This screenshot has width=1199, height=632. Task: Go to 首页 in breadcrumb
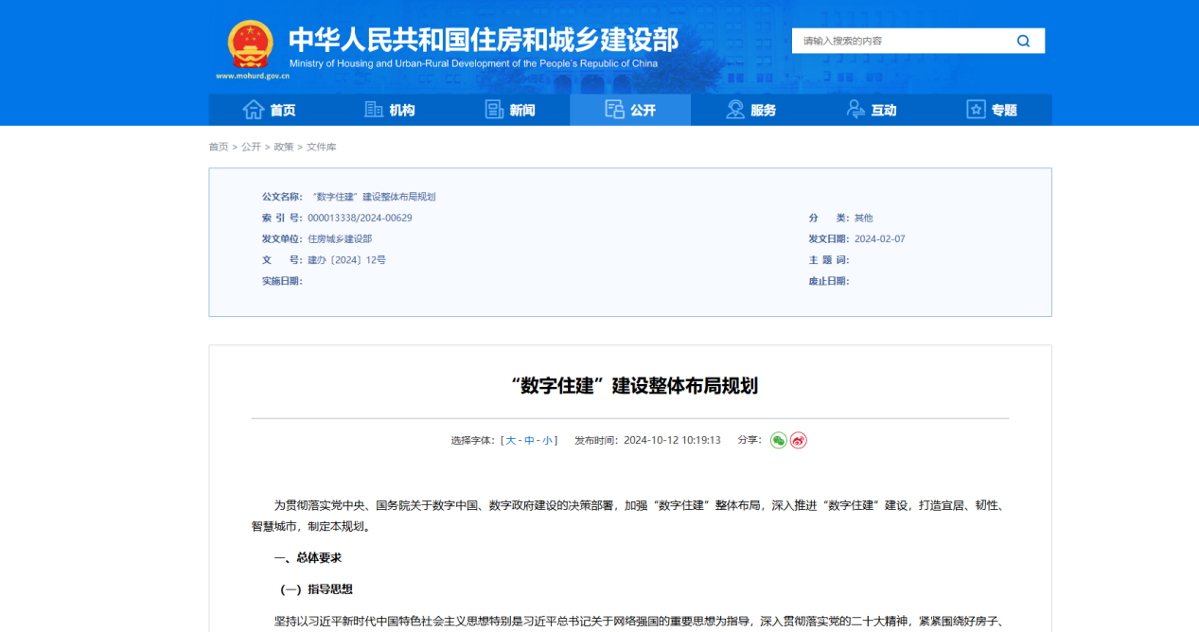pyautogui.click(x=219, y=147)
